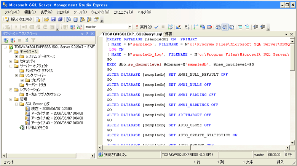Collapse the サーバー オブジェクト folder
This screenshot has height=166, width=297.
click(11, 66)
